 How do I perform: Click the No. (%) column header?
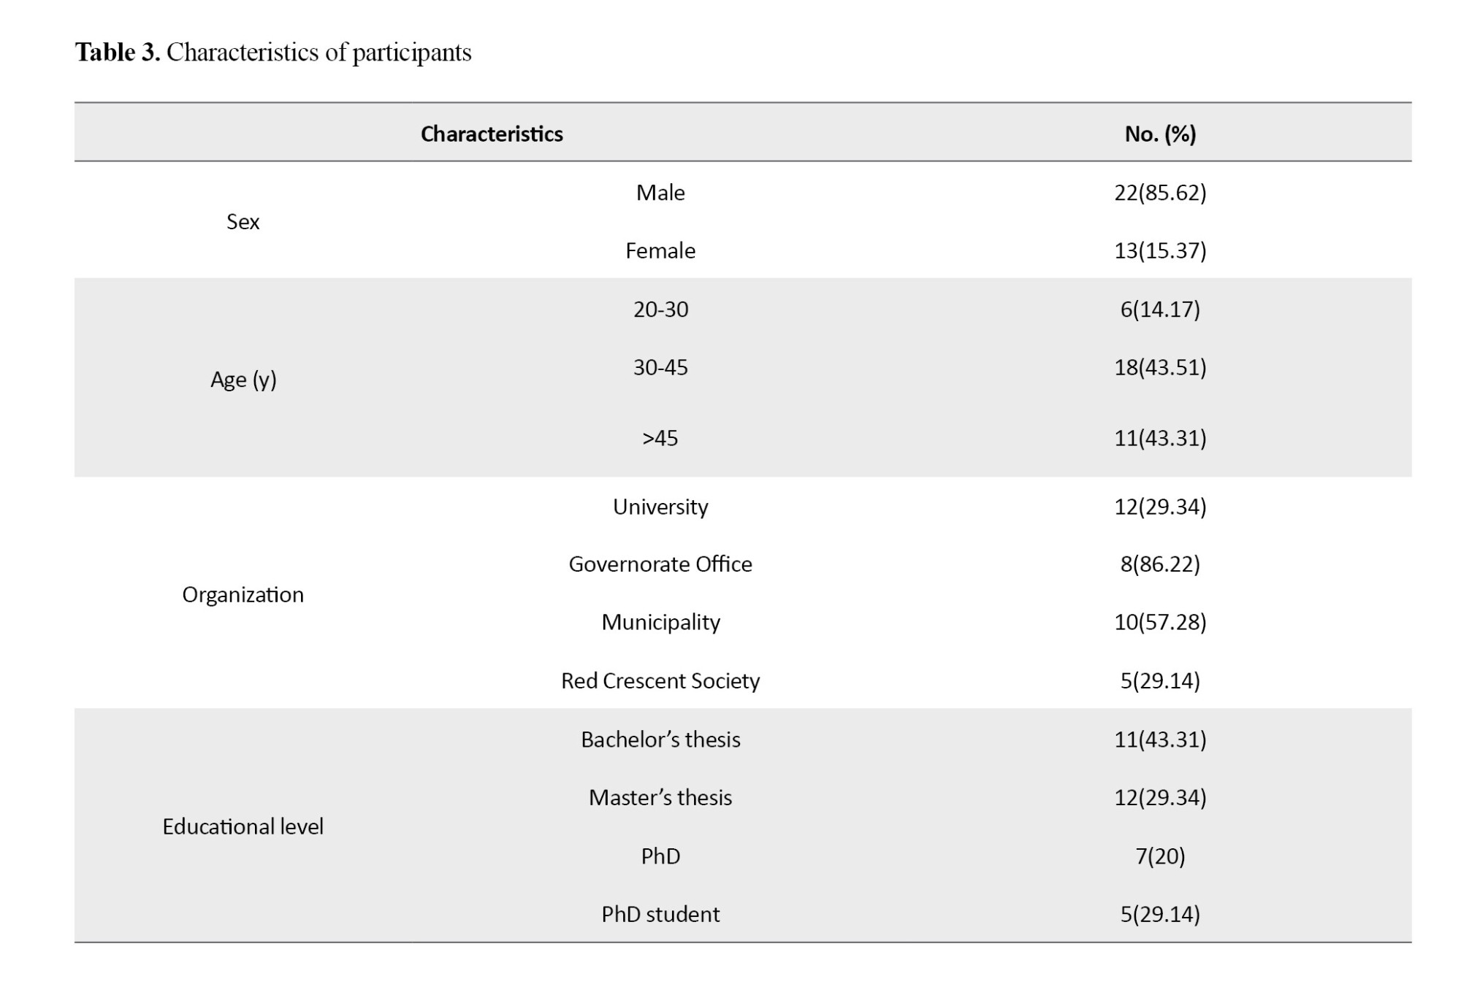pos(1160,134)
